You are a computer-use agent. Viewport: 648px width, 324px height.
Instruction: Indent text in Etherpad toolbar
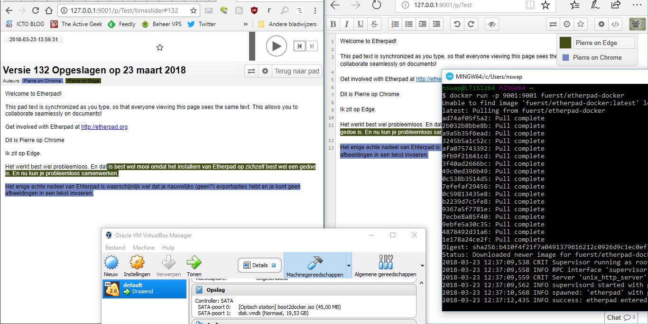point(422,24)
